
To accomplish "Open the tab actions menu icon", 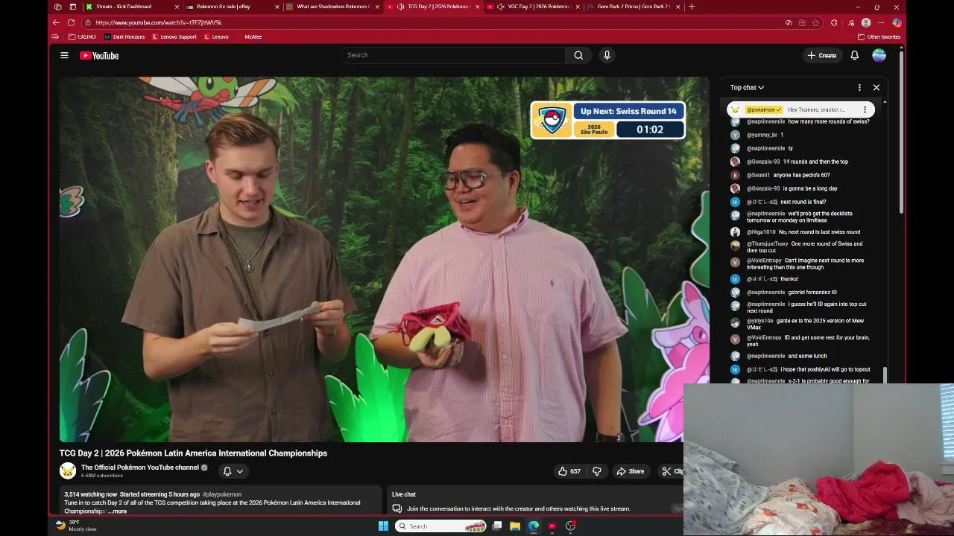I will [x=72, y=7].
